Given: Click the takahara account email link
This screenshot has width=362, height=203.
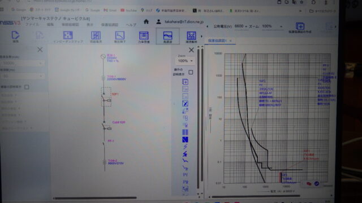Looking at the screenshot, I should [184, 22].
